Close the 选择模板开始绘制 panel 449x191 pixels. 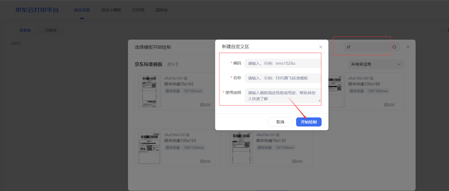(408, 47)
